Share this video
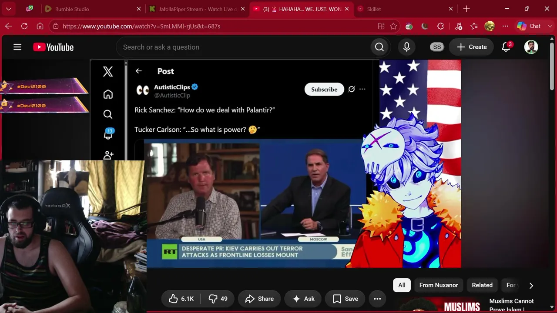Screen dimensions: 557x313 tap(259, 299)
